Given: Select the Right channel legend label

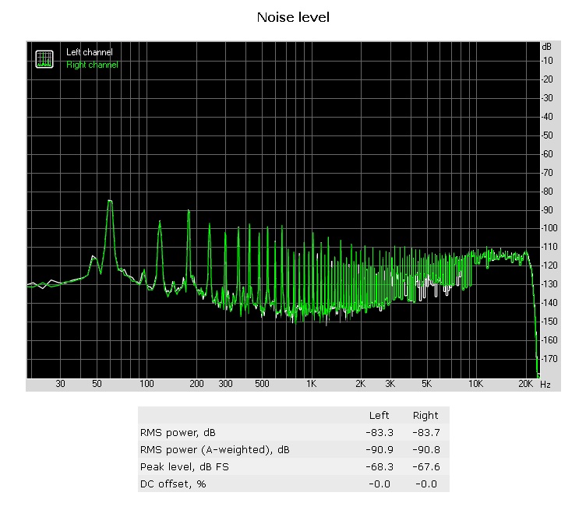Looking at the screenshot, I should 92,65.
